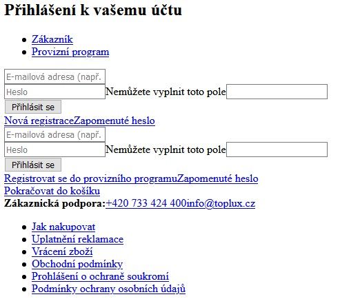Click the first Zapomenuté heslo link
340x299 pixels.
pyautogui.click(x=114, y=121)
